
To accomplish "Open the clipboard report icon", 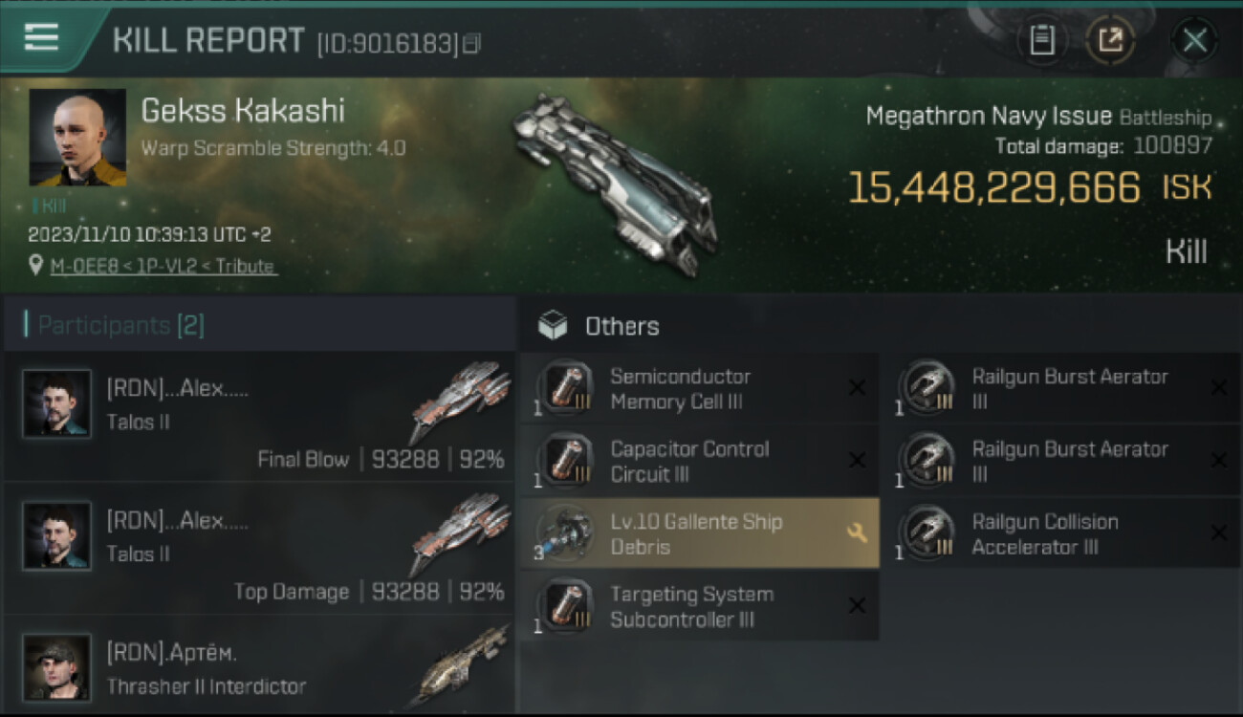I will coord(1042,40).
